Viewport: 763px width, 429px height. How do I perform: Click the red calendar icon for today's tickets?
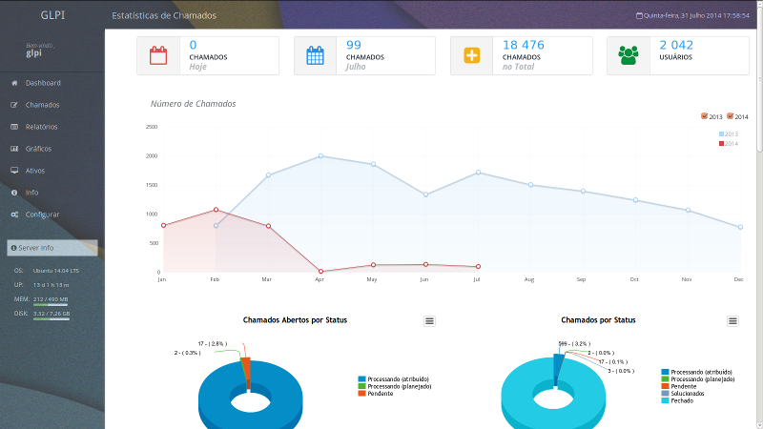coord(158,55)
